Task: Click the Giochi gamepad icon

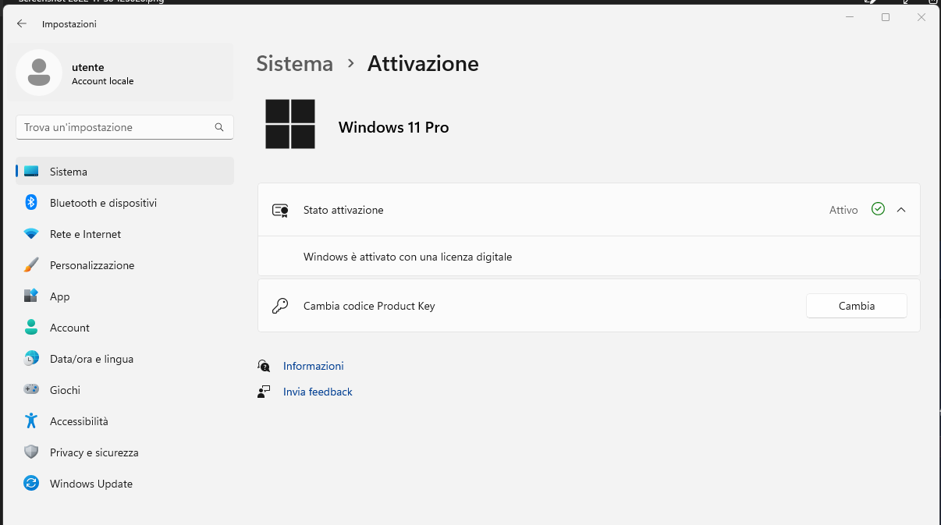Action: [31, 390]
